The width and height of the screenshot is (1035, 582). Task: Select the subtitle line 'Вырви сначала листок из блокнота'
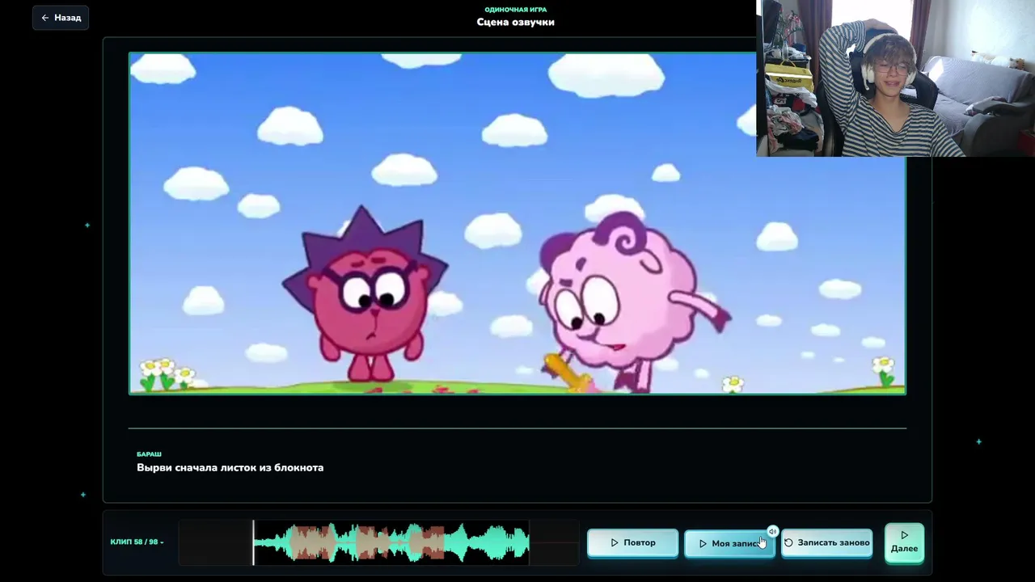pos(230,467)
